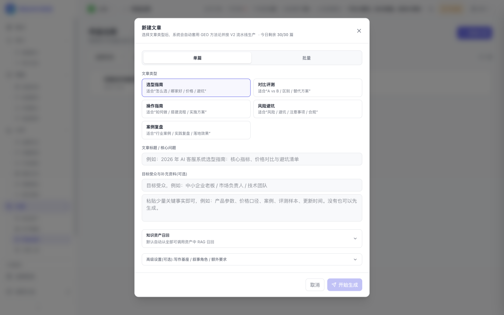504x315 pixels.
Task: Switch to the 批量 tab
Action: (307, 58)
